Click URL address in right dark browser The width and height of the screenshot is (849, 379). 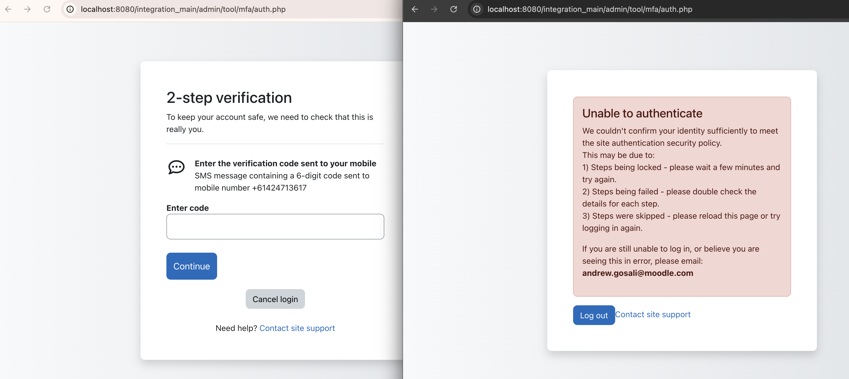(x=590, y=9)
